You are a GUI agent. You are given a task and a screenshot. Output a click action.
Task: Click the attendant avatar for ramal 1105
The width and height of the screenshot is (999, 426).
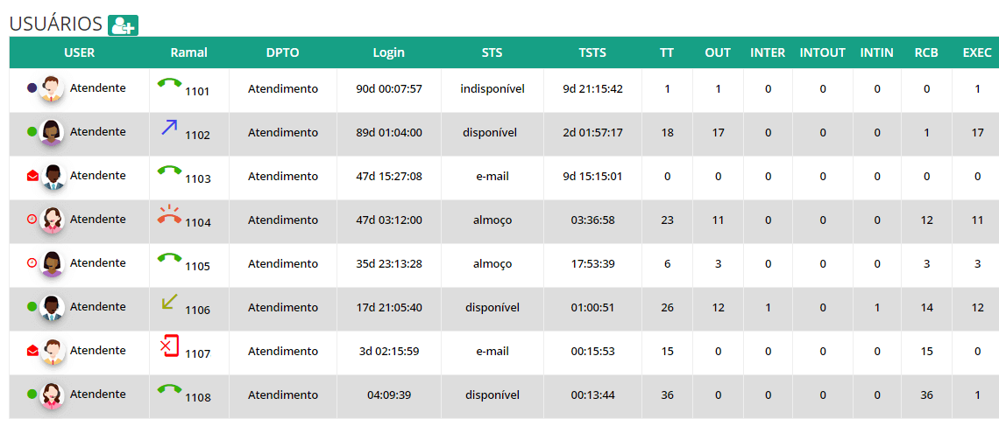coord(53,263)
